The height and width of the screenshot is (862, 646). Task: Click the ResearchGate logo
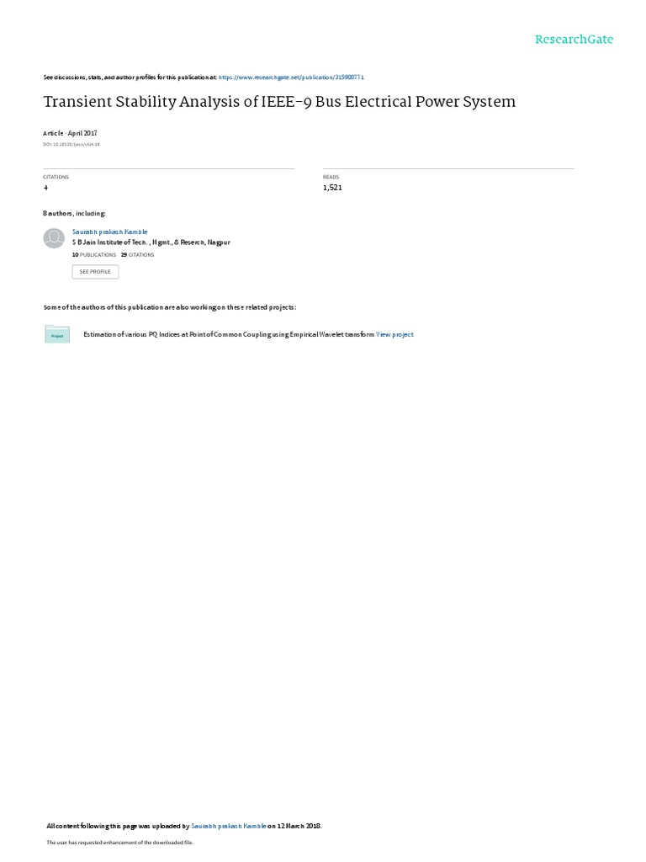point(574,40)
